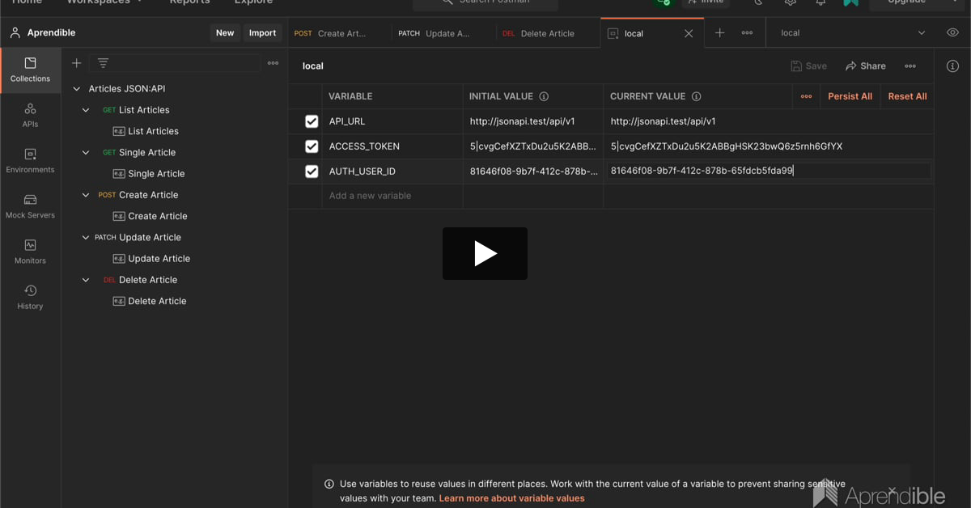Viewport: 971px width, 508px height.
Task: Play the video with center play button
Action: (x=485, y=253)
